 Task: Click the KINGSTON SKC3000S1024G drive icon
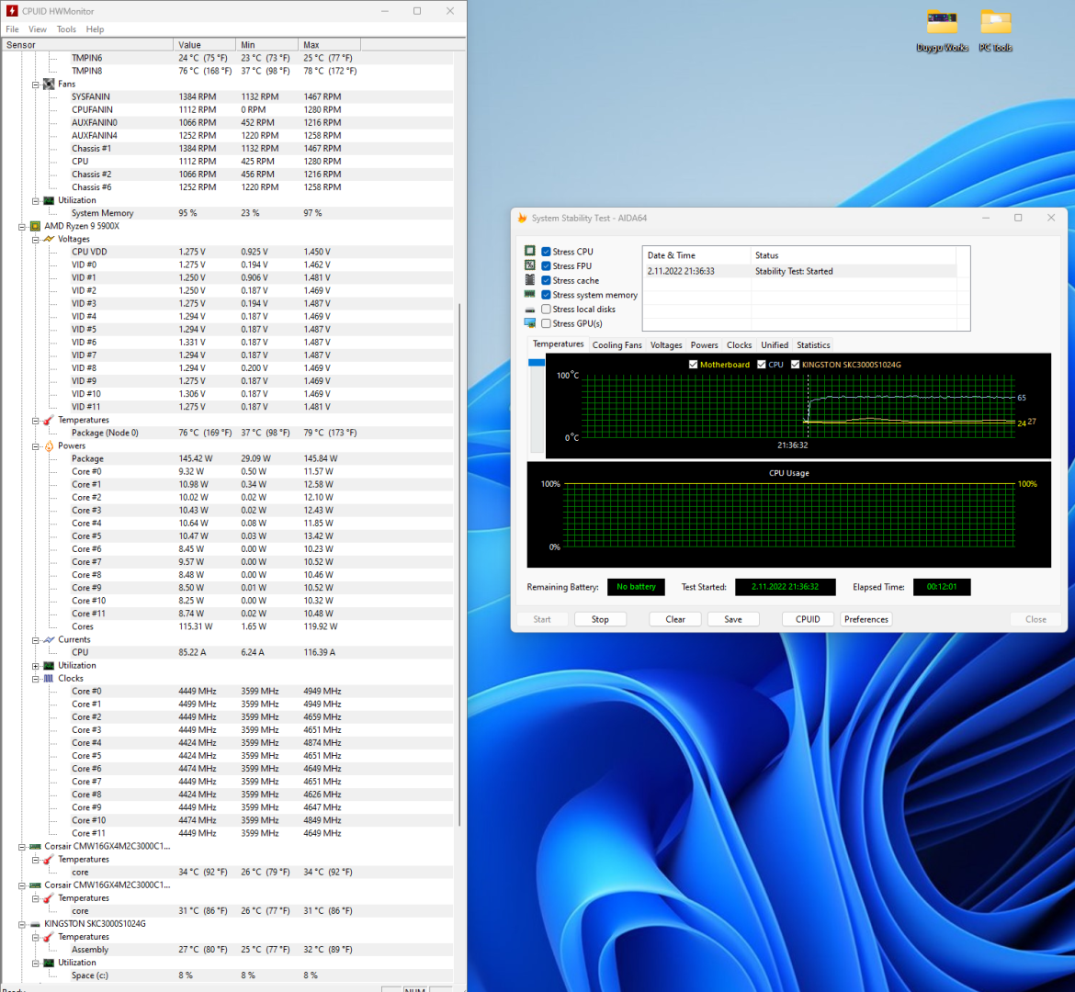click(35, 924)
